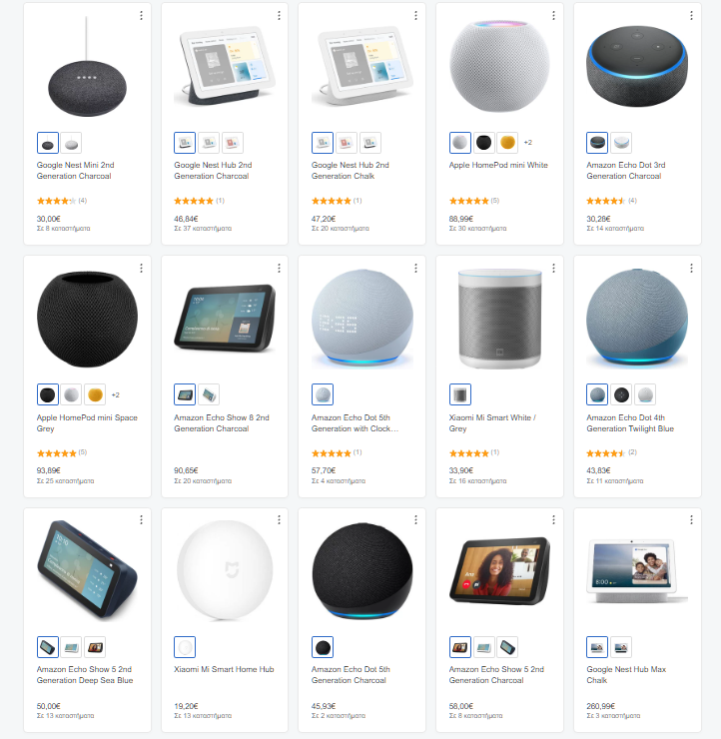
Task: Pick charcoal variant under Echo Dot 4th Generation
Action: 621,394
